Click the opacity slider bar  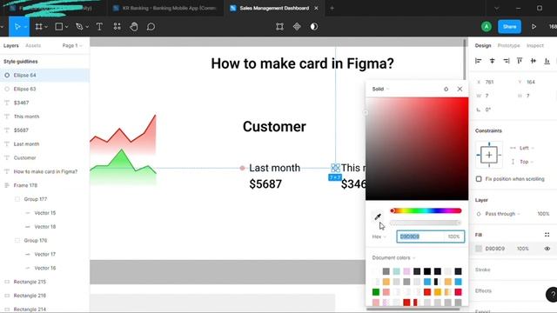pyautogui.click(x=426, y=223)
